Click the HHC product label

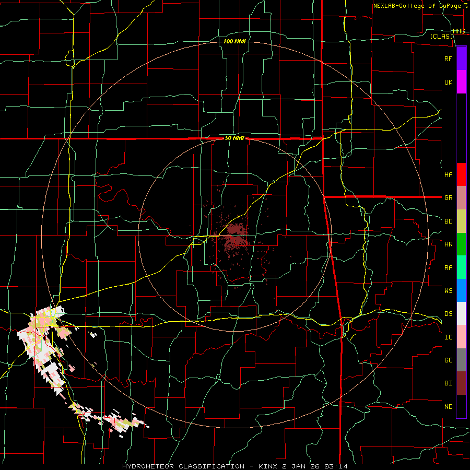(x=459, y=31)
